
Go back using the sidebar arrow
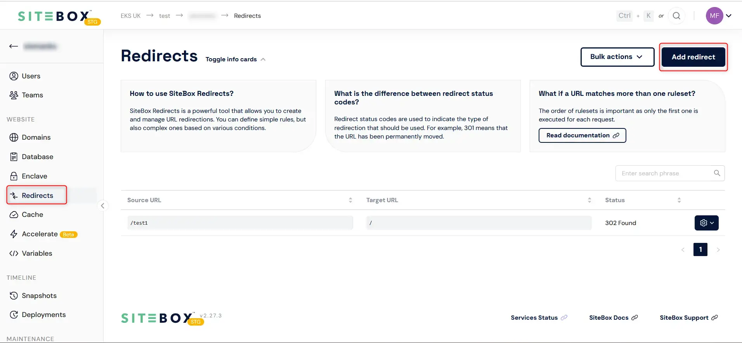[x=14, y=46]
